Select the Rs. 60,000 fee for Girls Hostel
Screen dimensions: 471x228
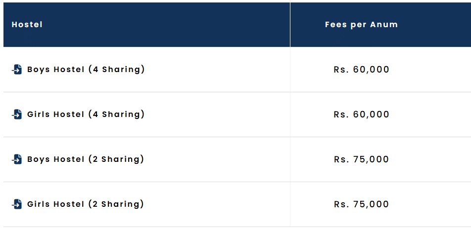(362, 114)
